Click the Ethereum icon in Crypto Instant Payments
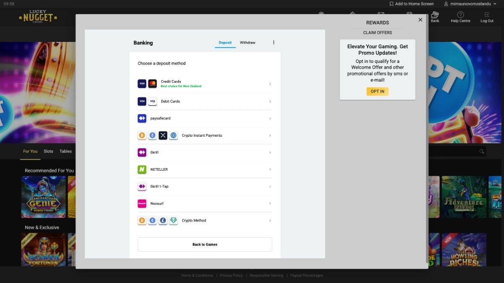Viewport: 504px width, 283px height. tap(152, 135)
